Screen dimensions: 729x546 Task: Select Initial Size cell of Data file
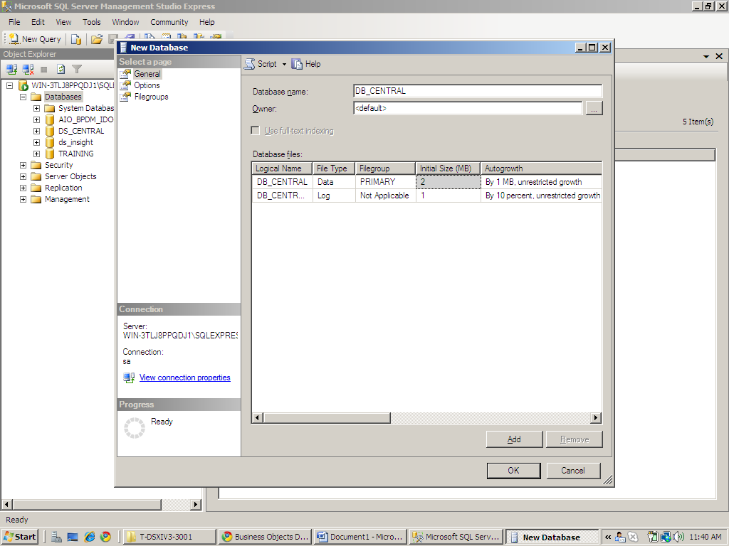pyautogui.click(x=449, y=182)
